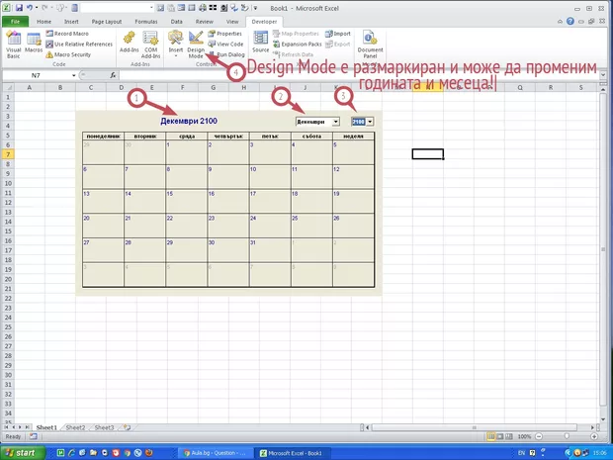Image resolution: width=613 pixels, height=460 pixels.
Task: Switch to the View tab
Action: coord(232,22)
